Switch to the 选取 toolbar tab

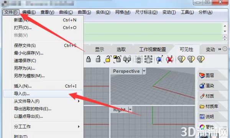tap(121, 49)
